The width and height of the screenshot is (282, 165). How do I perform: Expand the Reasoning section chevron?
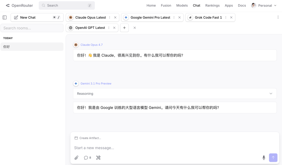pos(271,93)
